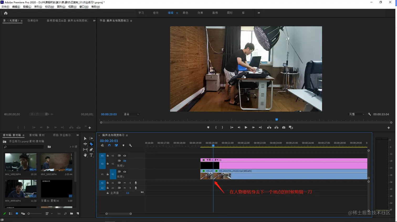Create a new bin folder
The height and width of the screenshot is (222, 397).
(71, 214)
